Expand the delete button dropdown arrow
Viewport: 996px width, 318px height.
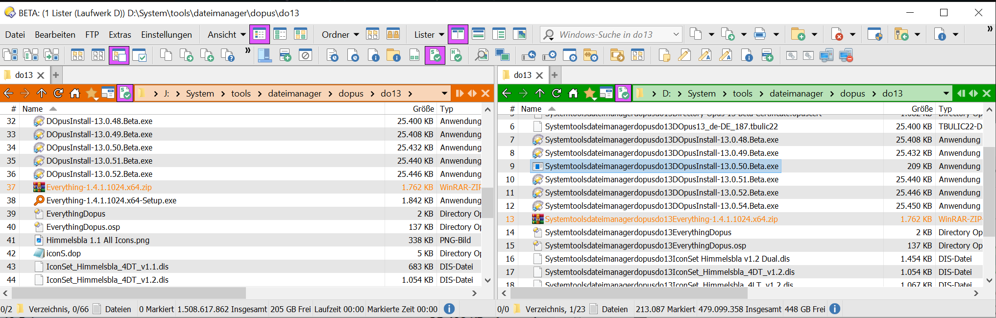[x=852, y=34]
